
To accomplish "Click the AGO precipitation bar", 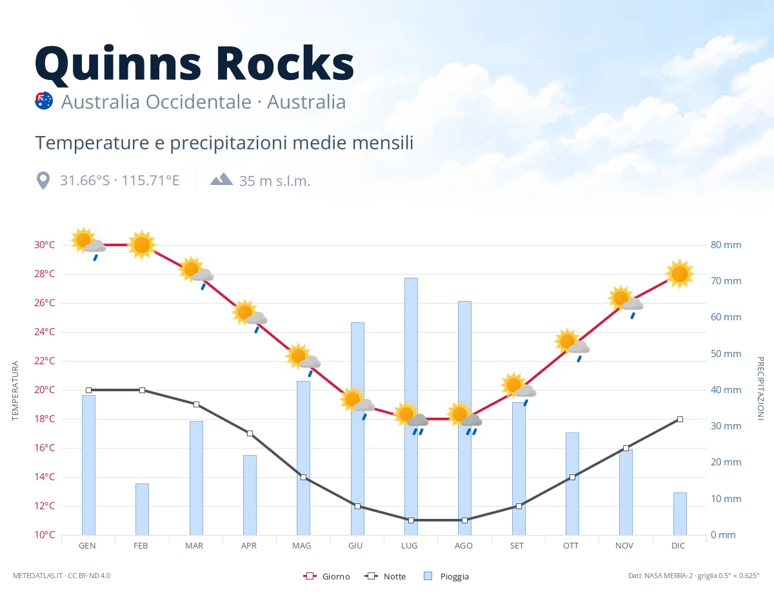I will pyautogui.click(x=464, y=418).
